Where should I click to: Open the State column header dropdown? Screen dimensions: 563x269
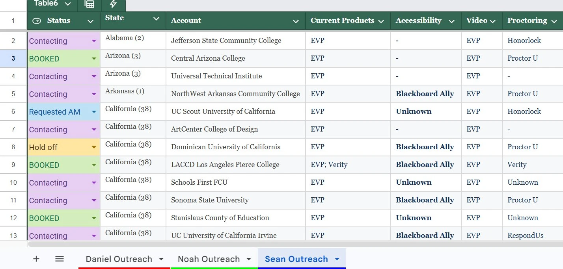157,19
